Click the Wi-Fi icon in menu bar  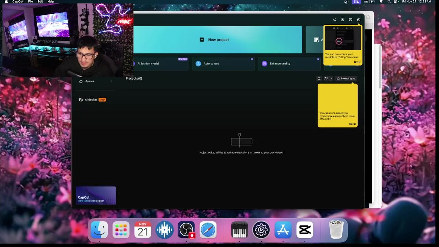(x=381, y=2)
